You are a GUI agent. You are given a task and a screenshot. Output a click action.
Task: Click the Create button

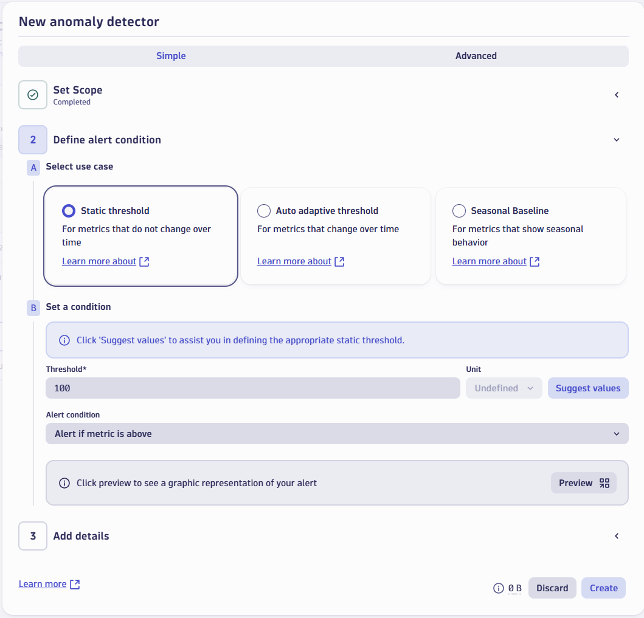tap(603, 588)
